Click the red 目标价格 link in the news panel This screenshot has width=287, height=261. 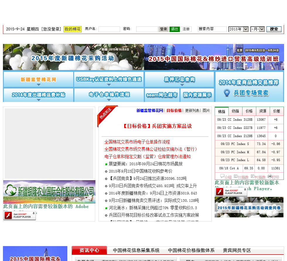(174, 110)
